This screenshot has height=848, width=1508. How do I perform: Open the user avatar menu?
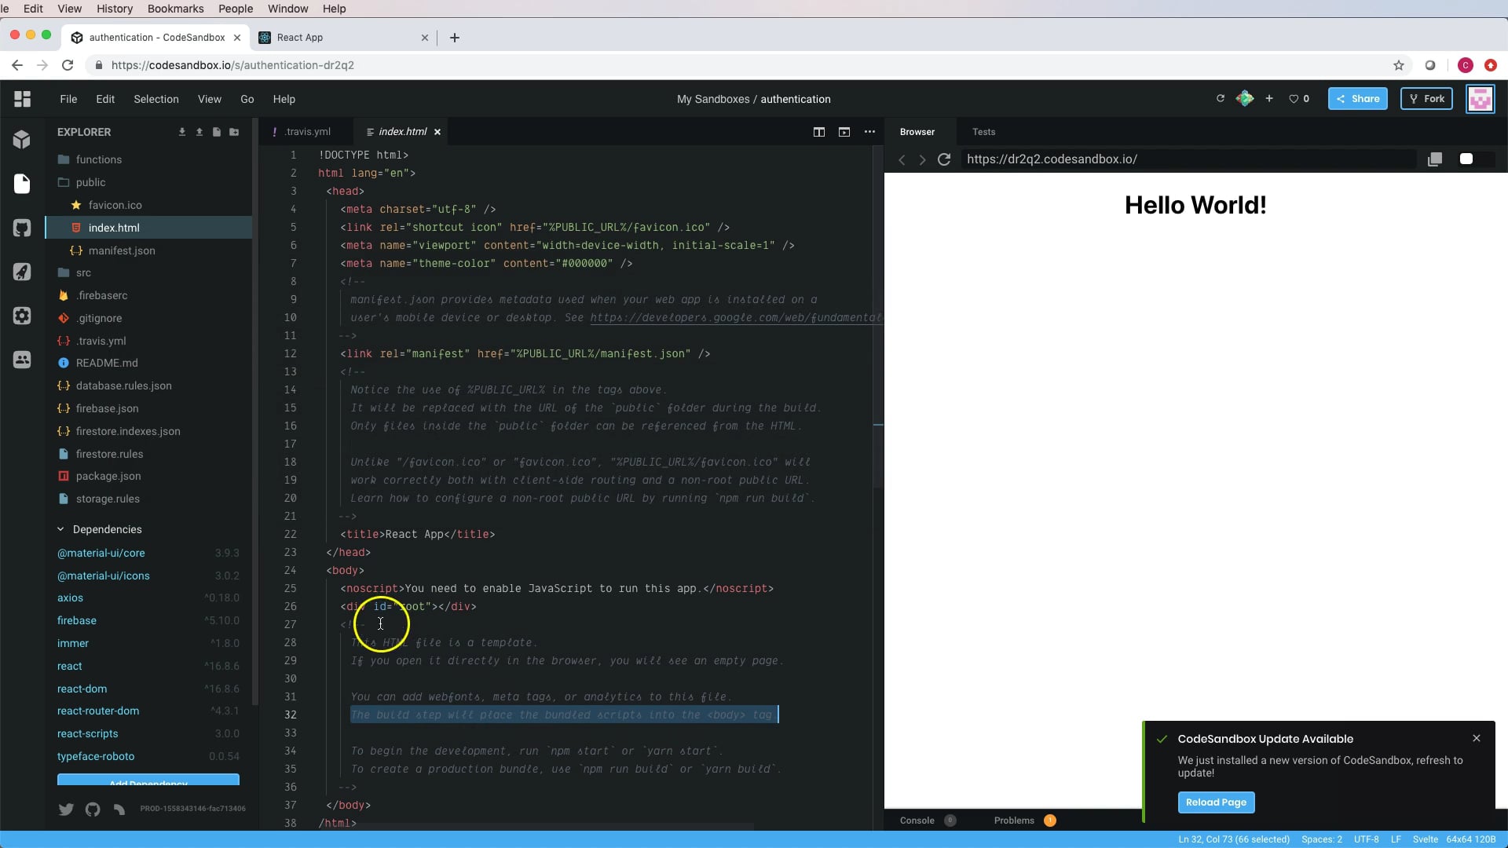coord(1481,99)
